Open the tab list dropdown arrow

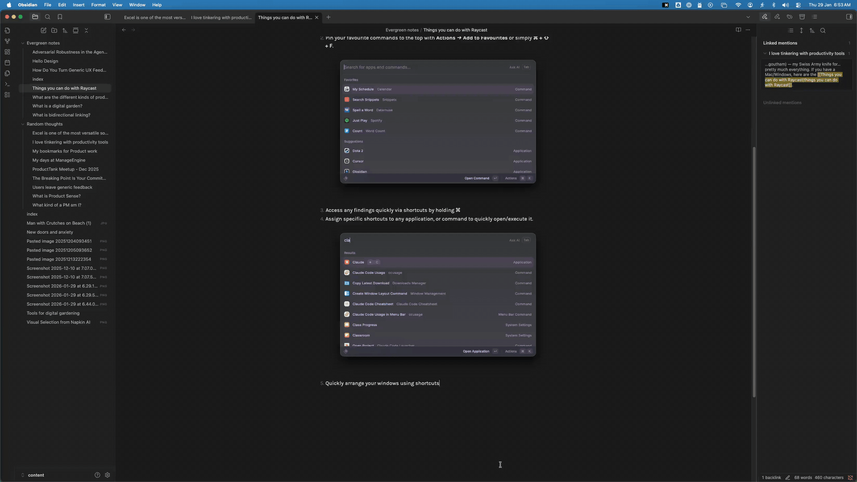point(748,17)
